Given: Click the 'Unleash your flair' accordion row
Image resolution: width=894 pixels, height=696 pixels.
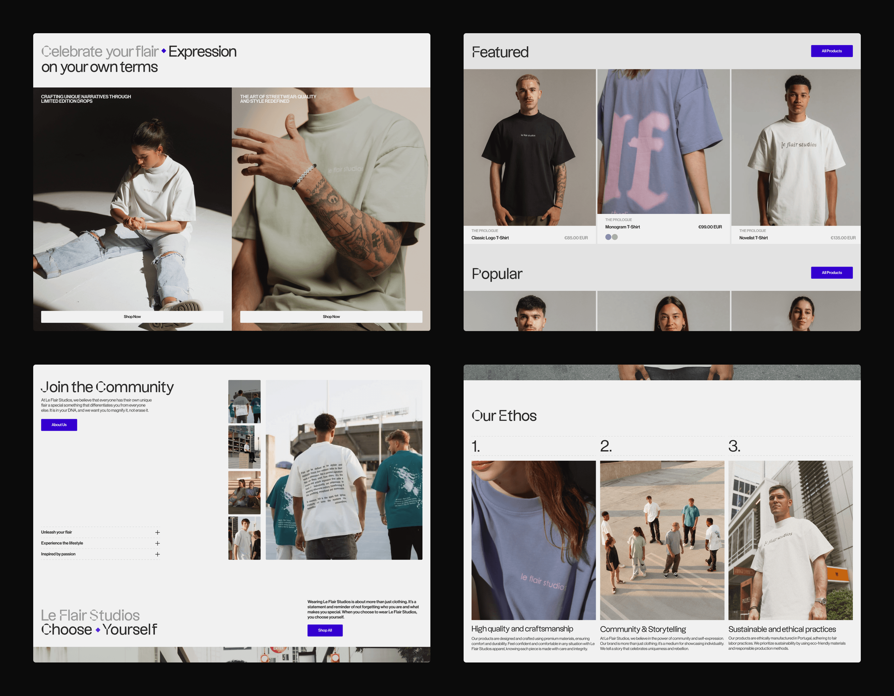Looking at the screenshot, I should (x=57, y=532).
